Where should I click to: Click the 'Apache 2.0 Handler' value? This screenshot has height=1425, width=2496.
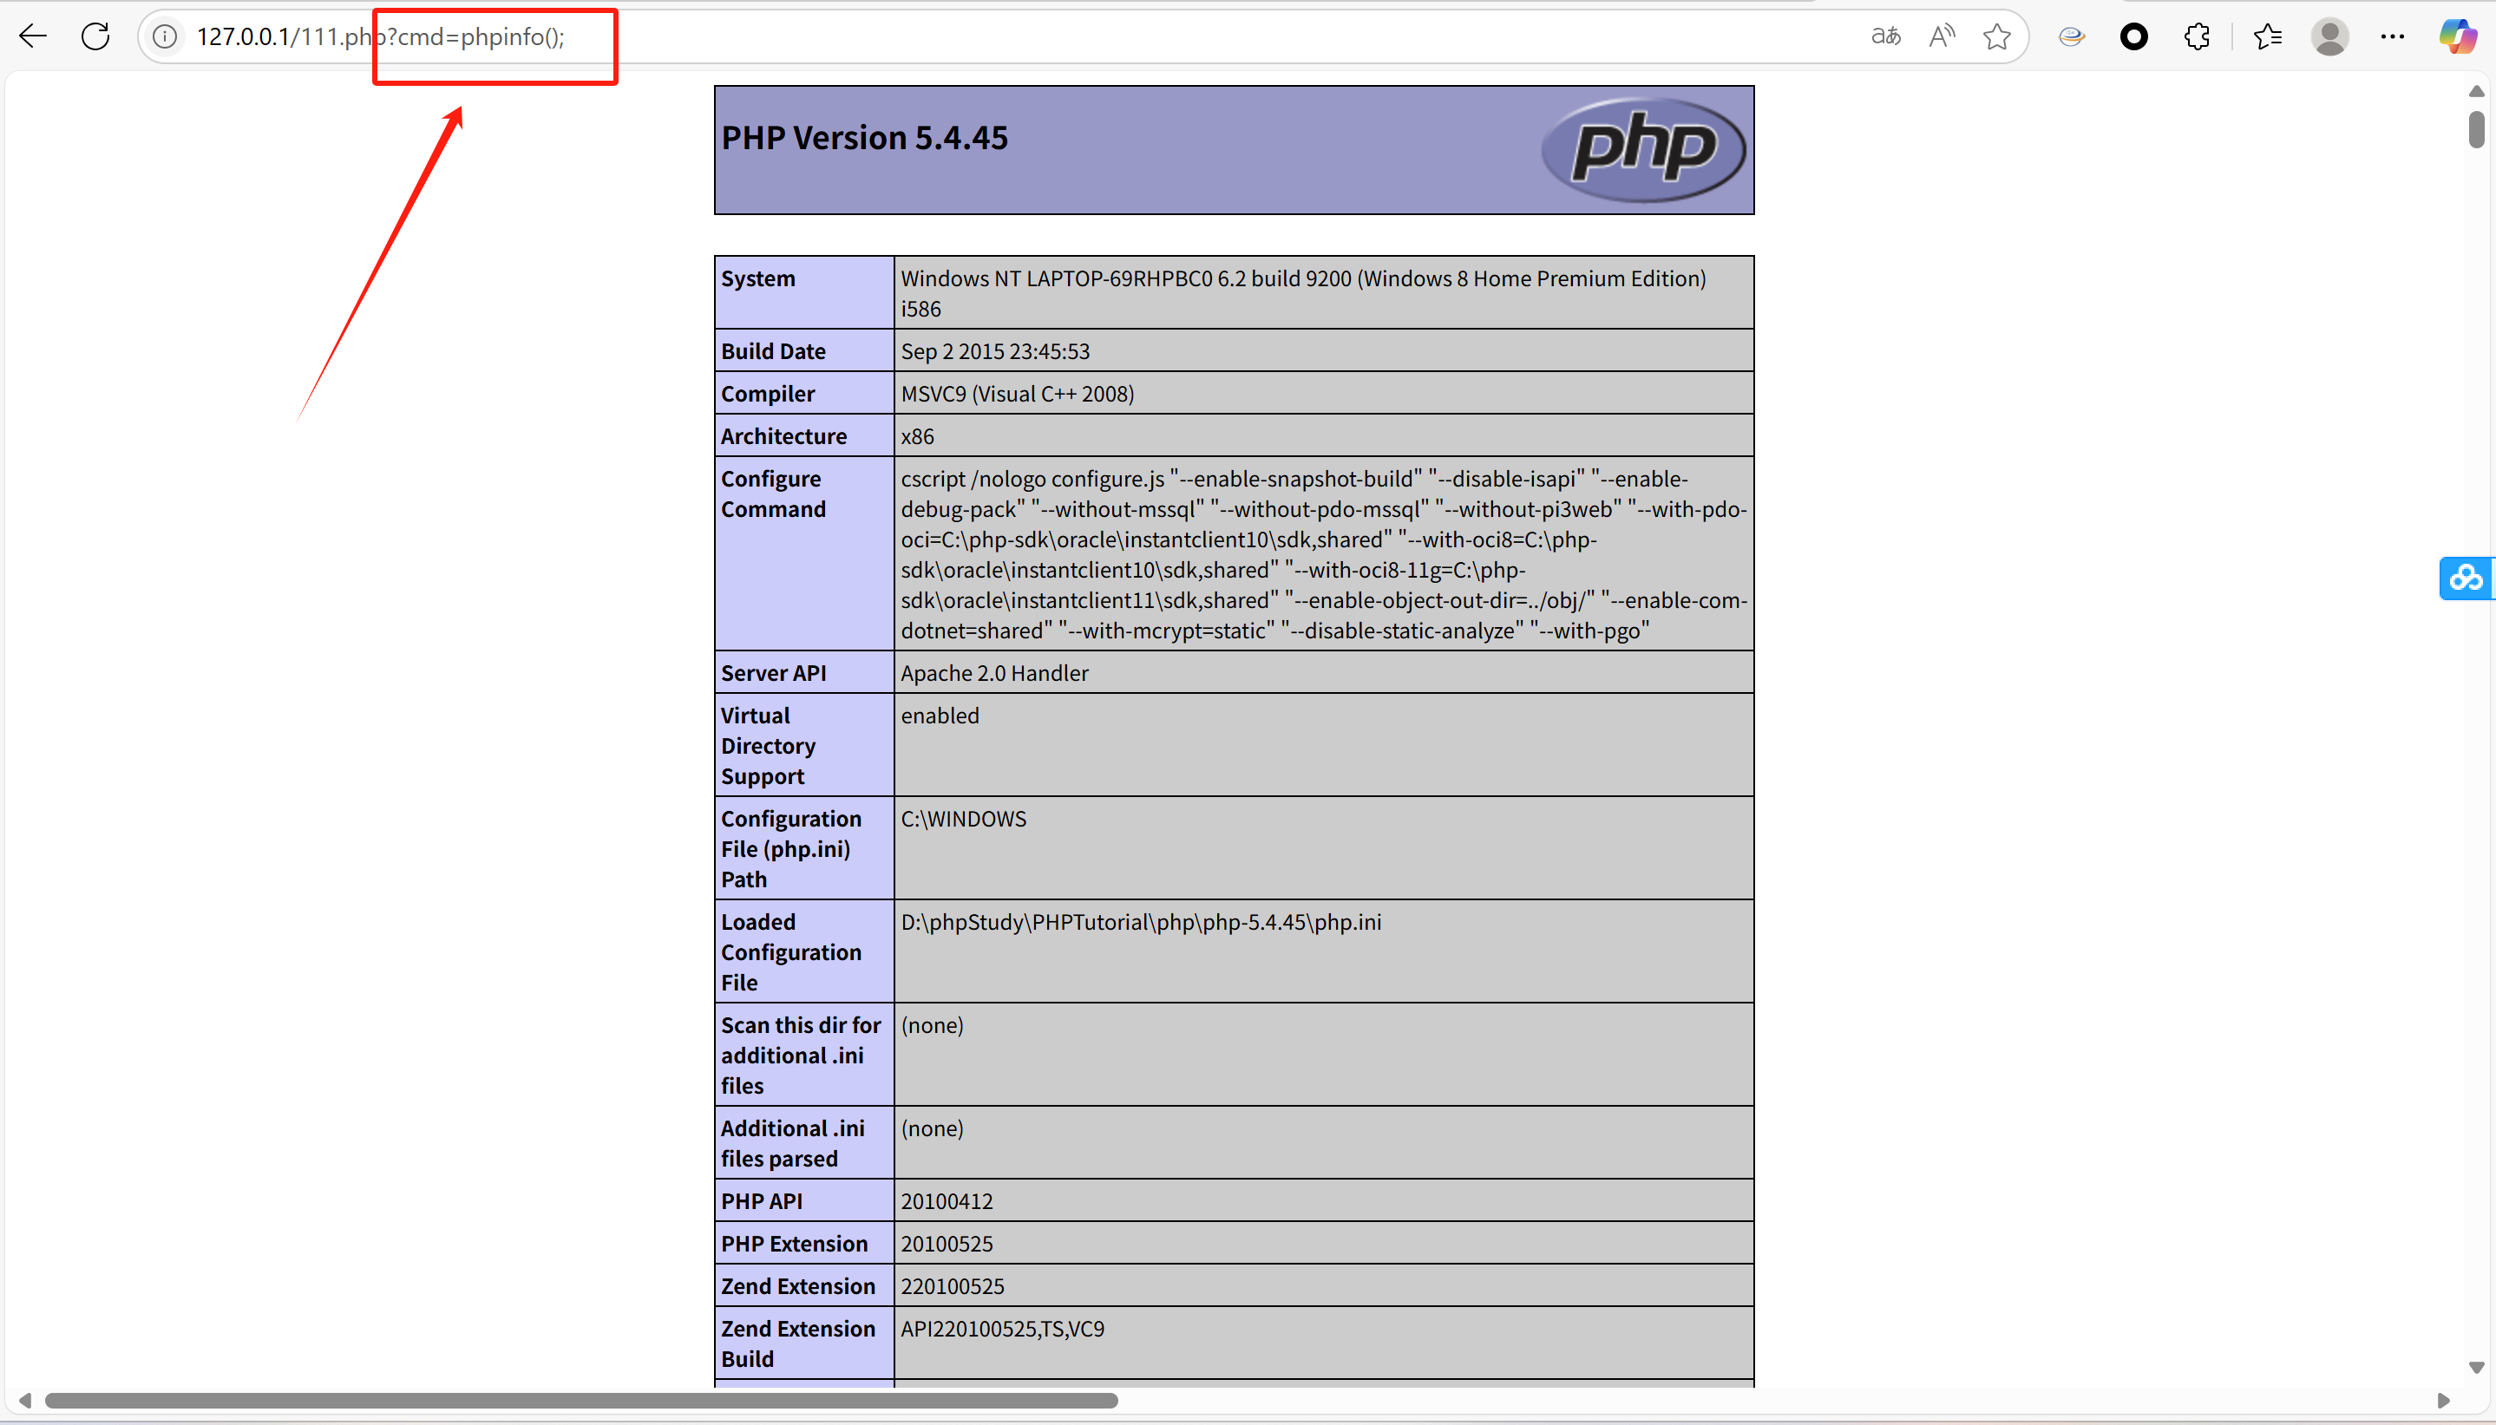coord(994,673)
